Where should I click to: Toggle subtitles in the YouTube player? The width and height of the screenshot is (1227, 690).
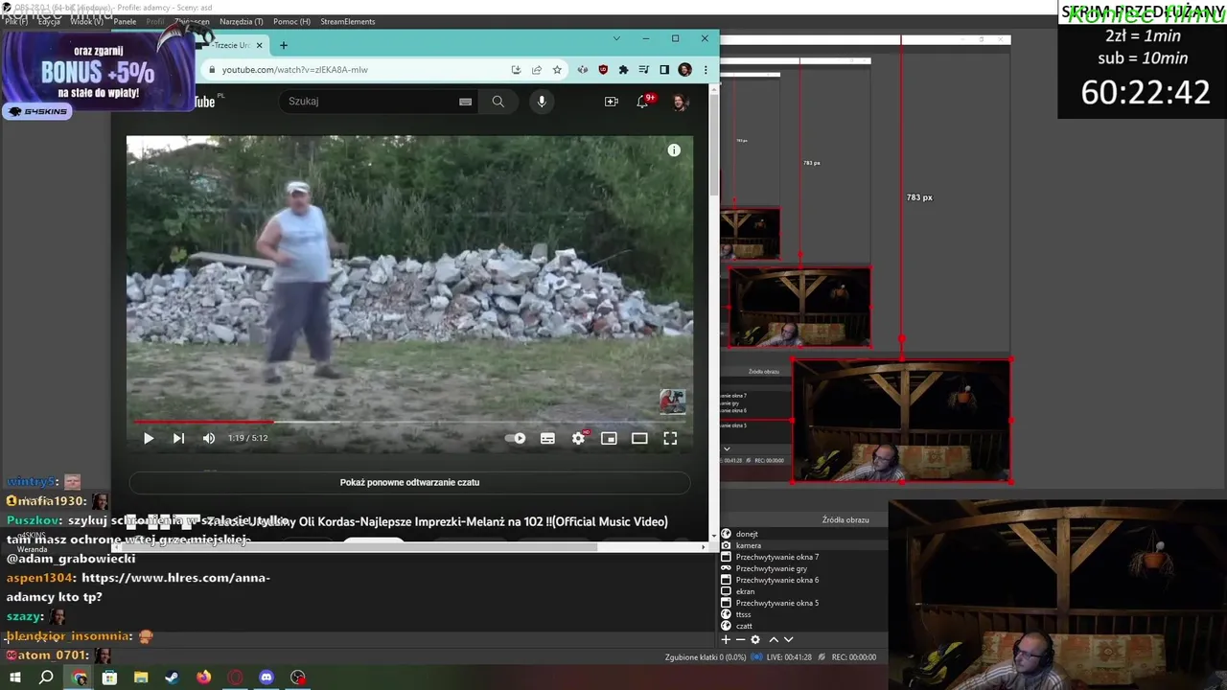pos(547,438)
